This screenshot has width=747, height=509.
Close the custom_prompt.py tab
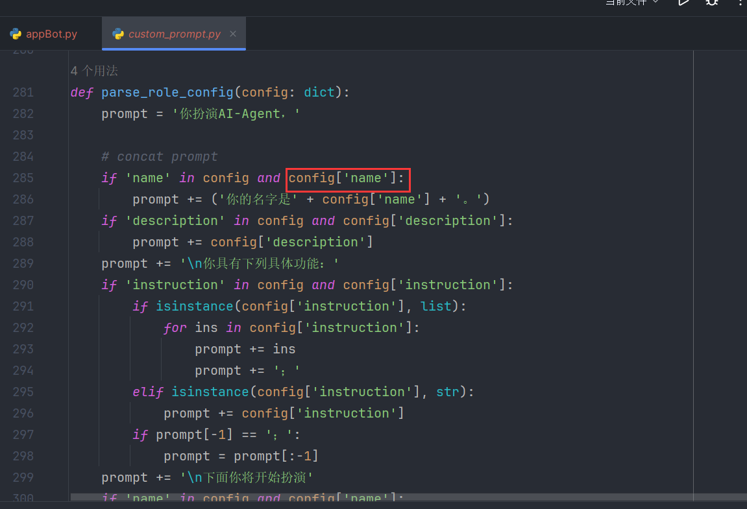(x=233, y=34)
